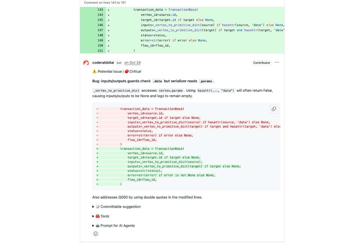Expand the Tools disclosure triangle
This screenshot has width=364, height=243.
tap(93, 216)
